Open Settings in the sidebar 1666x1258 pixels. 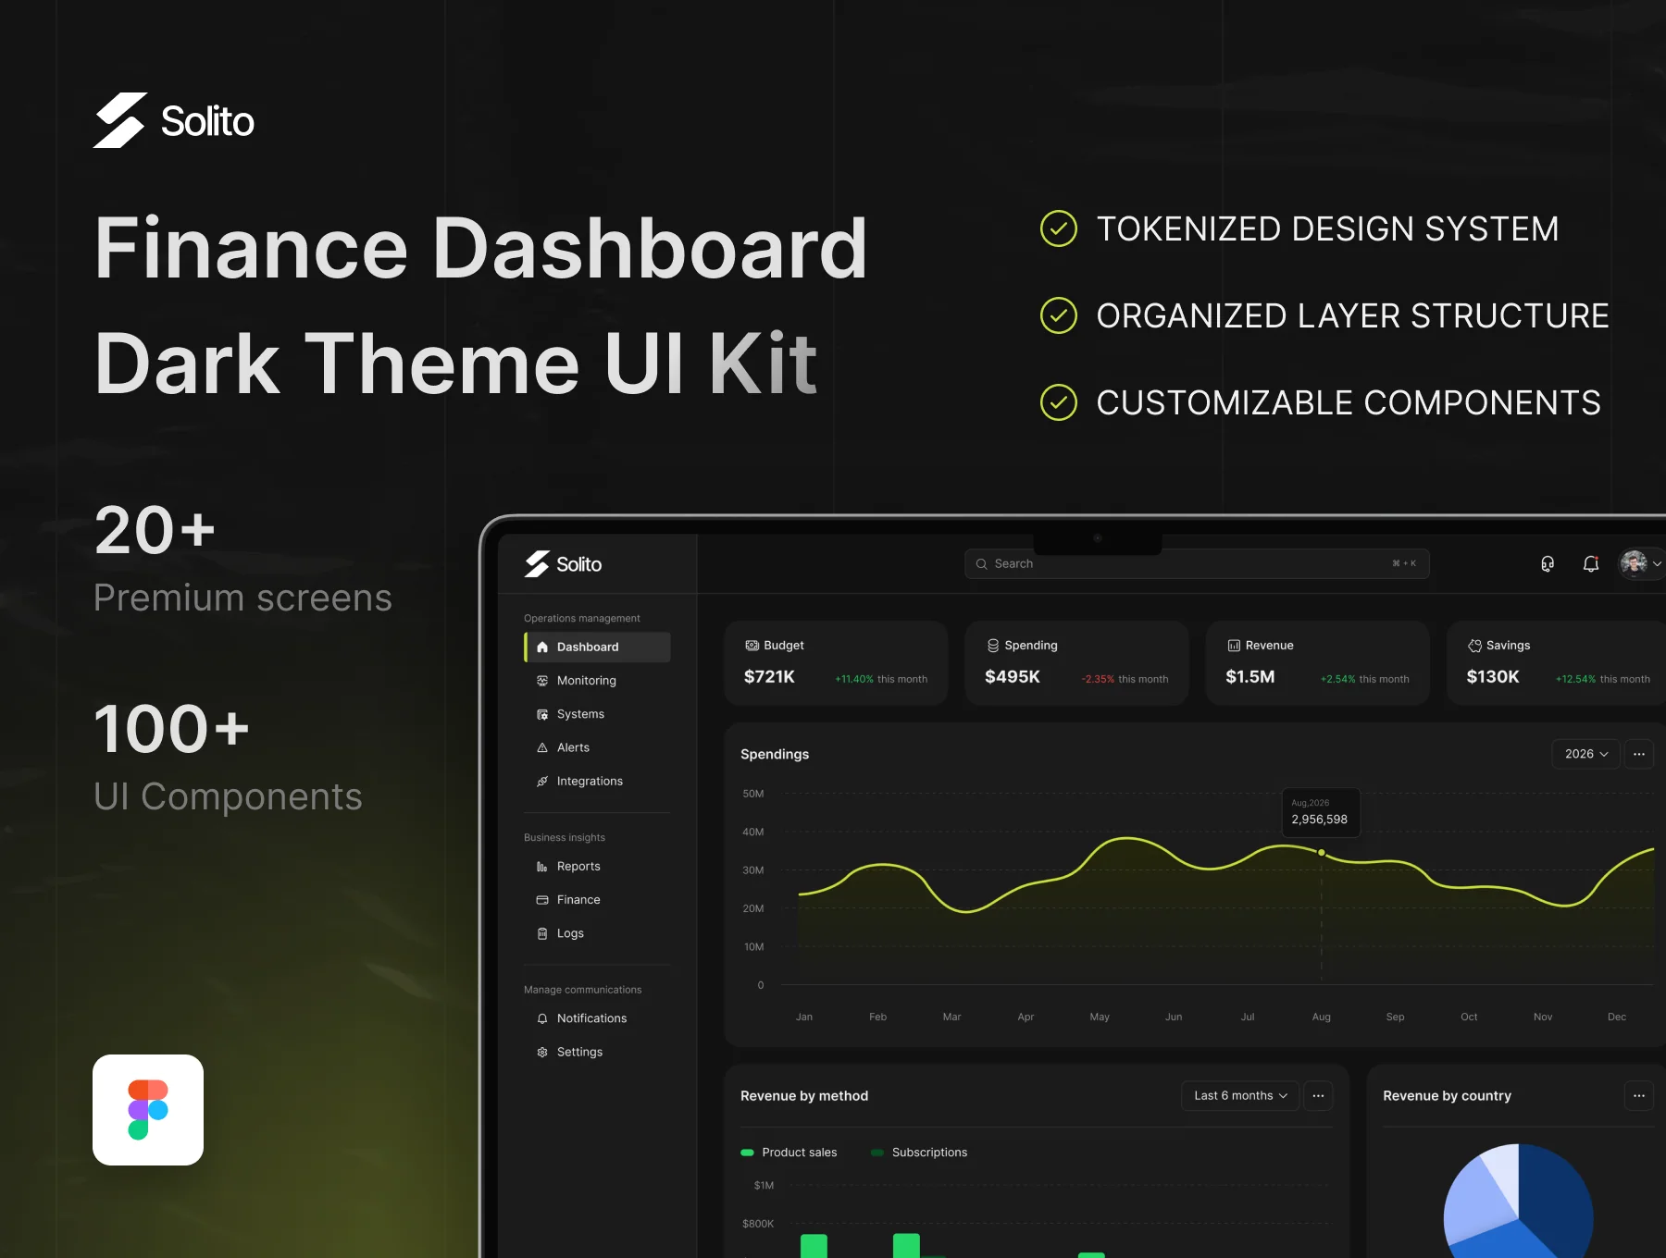[x=598, y=1052]
